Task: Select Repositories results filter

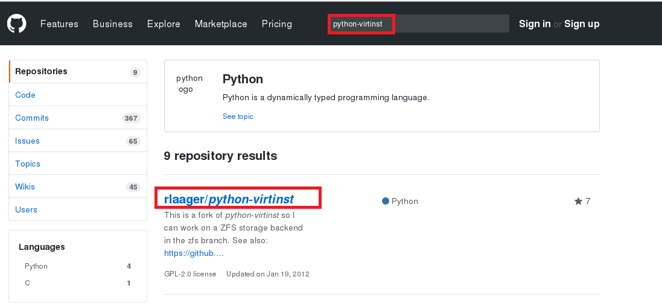Action: click(78, 72)
